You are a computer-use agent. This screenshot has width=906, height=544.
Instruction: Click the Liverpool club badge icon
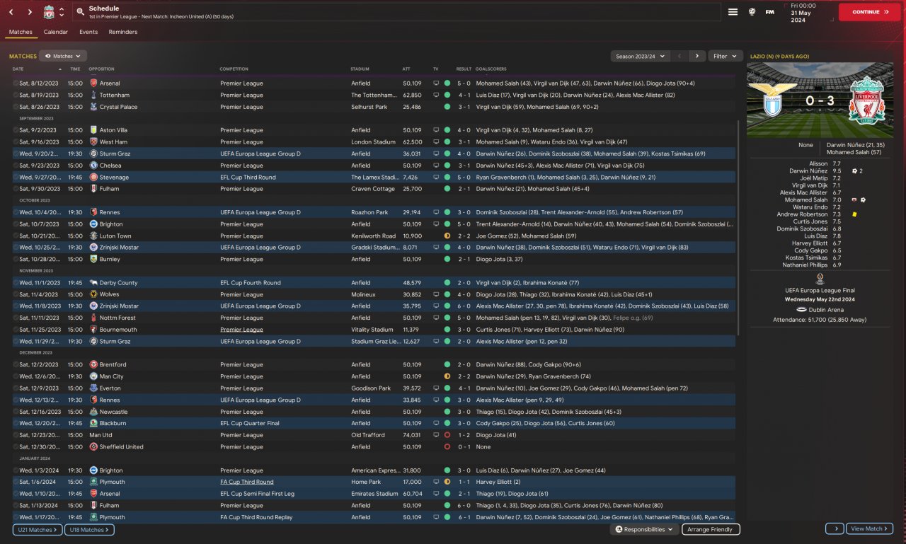point(49,12)
